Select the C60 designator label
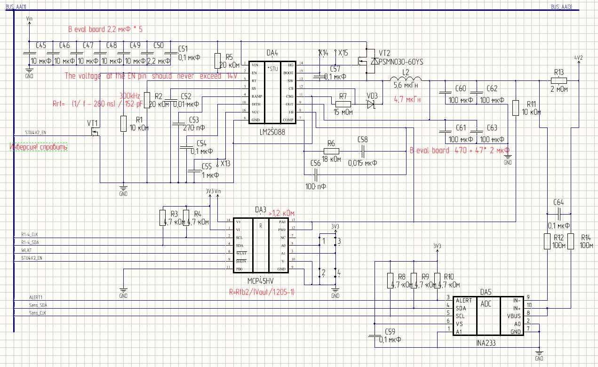 pyautogui.click(x=461, y=88)
